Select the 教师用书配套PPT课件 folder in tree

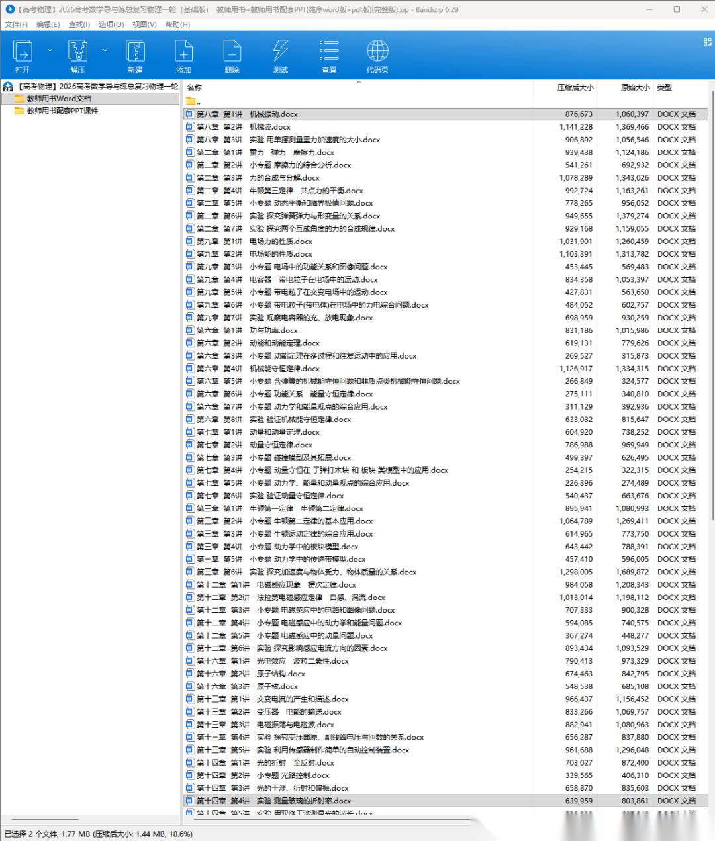[62, 111]
